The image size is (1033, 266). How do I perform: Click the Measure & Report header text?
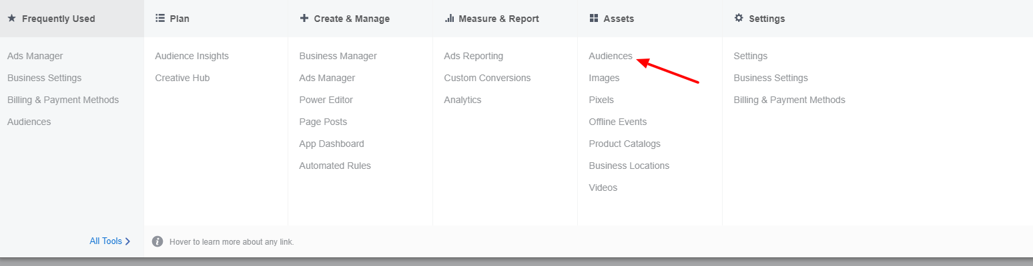pos(499,19)
